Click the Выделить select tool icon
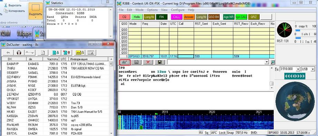This screenshot has width=318, height=136. coord(36,8)
